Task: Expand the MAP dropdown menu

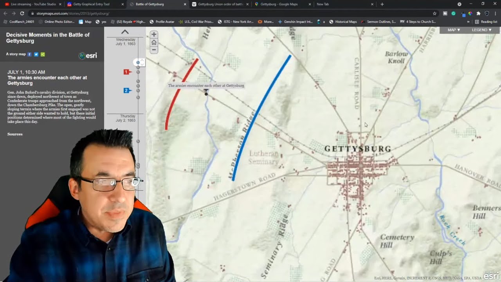Action: pos(454,30)
